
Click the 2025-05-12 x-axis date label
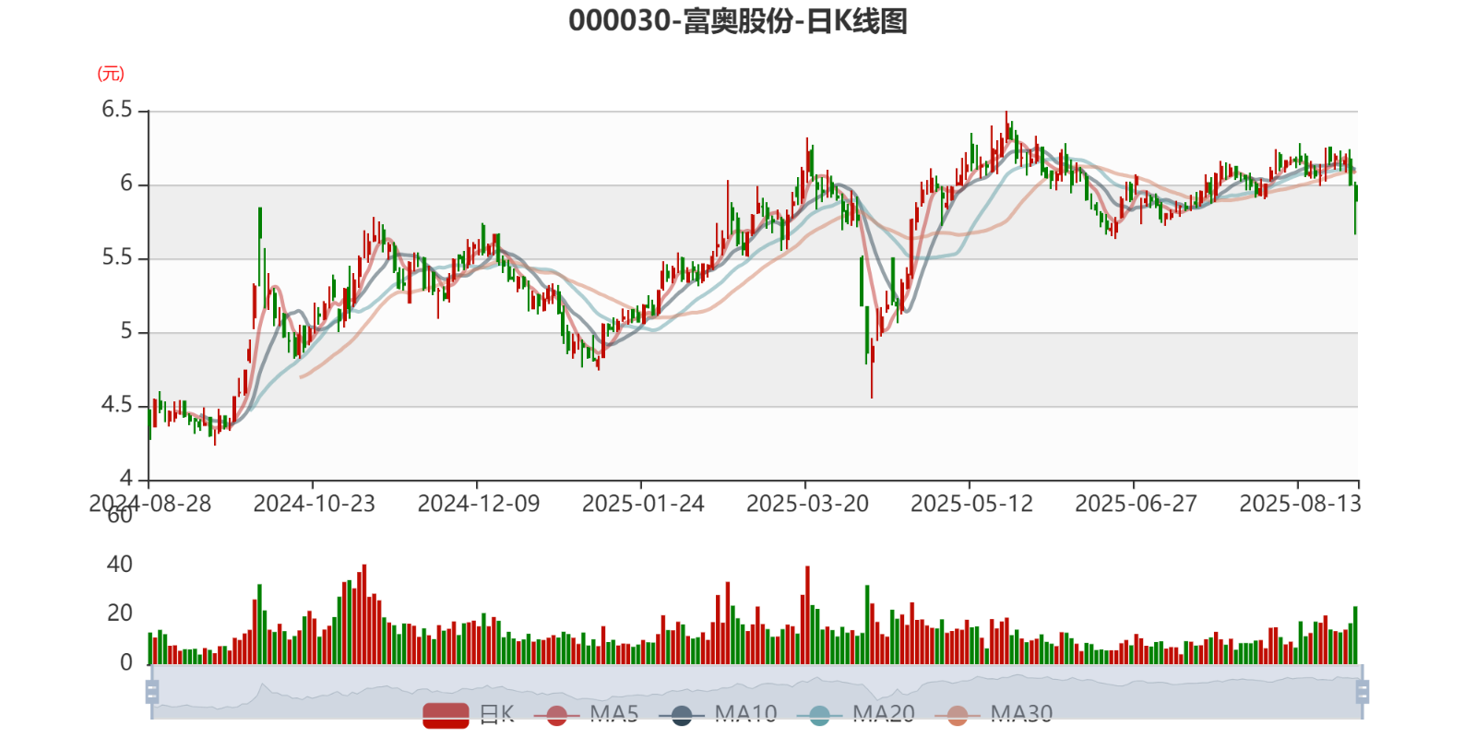point(971,504)
